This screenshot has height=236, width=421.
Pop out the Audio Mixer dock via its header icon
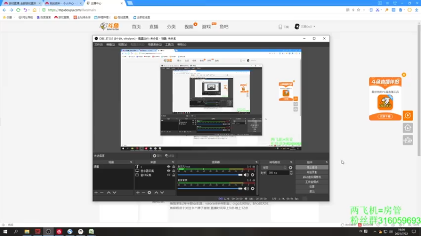click(x=256, y=162)
